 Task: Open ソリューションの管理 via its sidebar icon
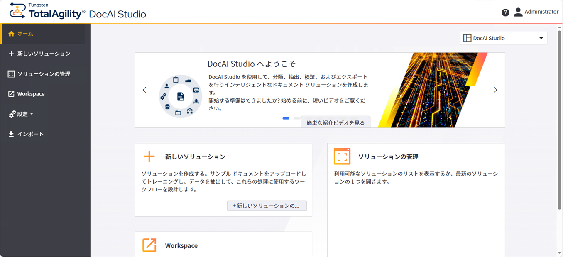(11, 74)
